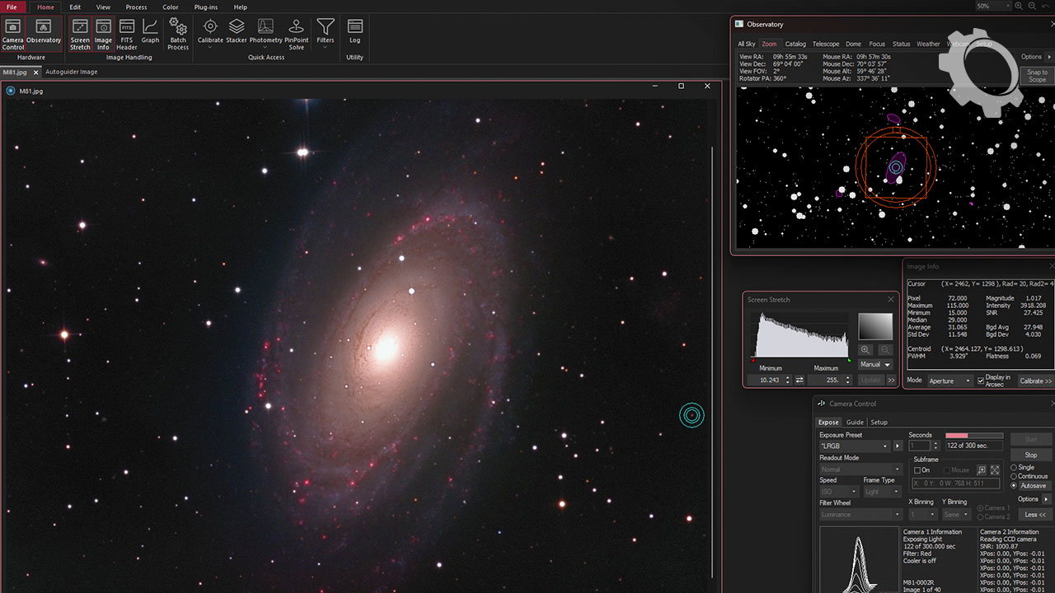The height and width of the screenshot is (593, 1055).
Task: Open the FITS Header viewer
Action: click(x=127, y=34)
